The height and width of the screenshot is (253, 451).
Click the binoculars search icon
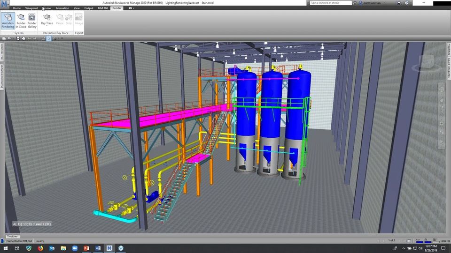point(355,3)
